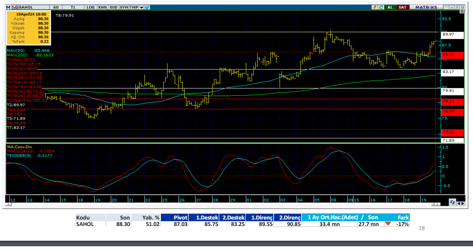Click the SAHOL symbol field

pos(34,7)
